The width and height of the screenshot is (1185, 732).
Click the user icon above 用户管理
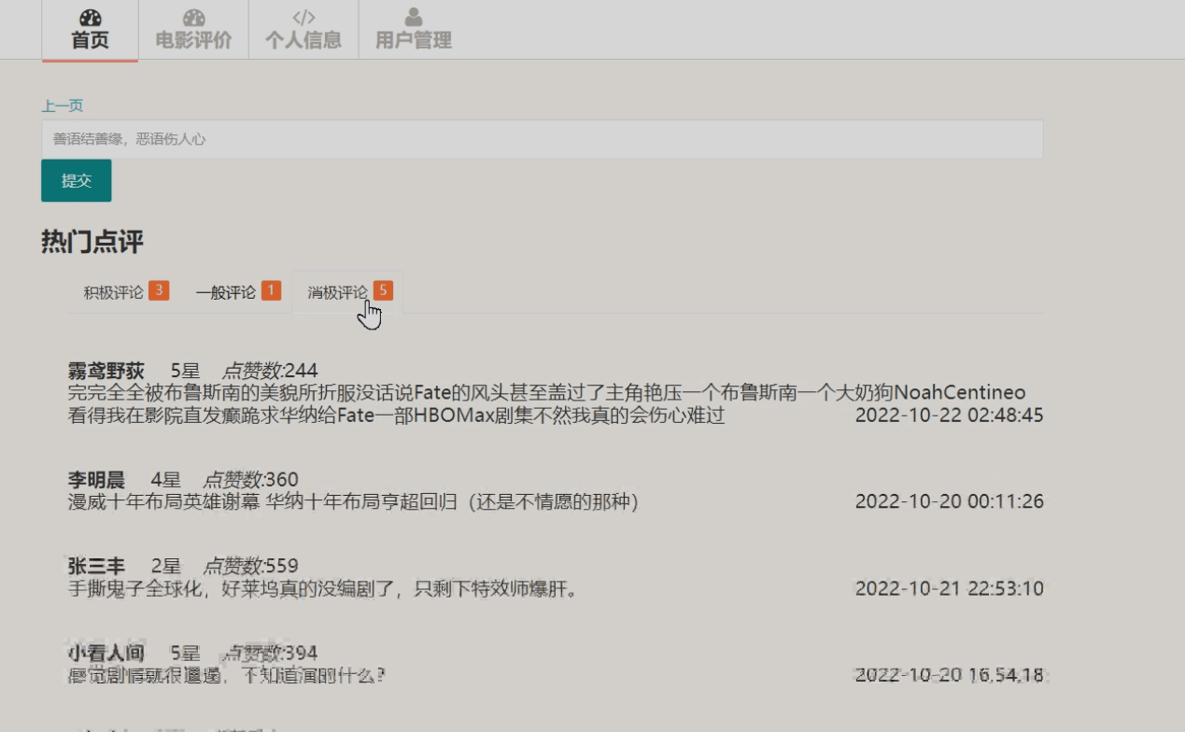tap(414, 18)
